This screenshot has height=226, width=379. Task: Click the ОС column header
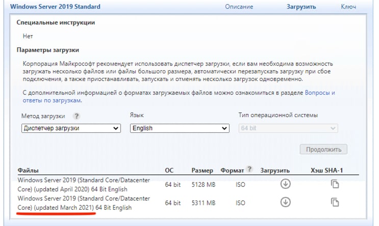click(x=169, y=171)
